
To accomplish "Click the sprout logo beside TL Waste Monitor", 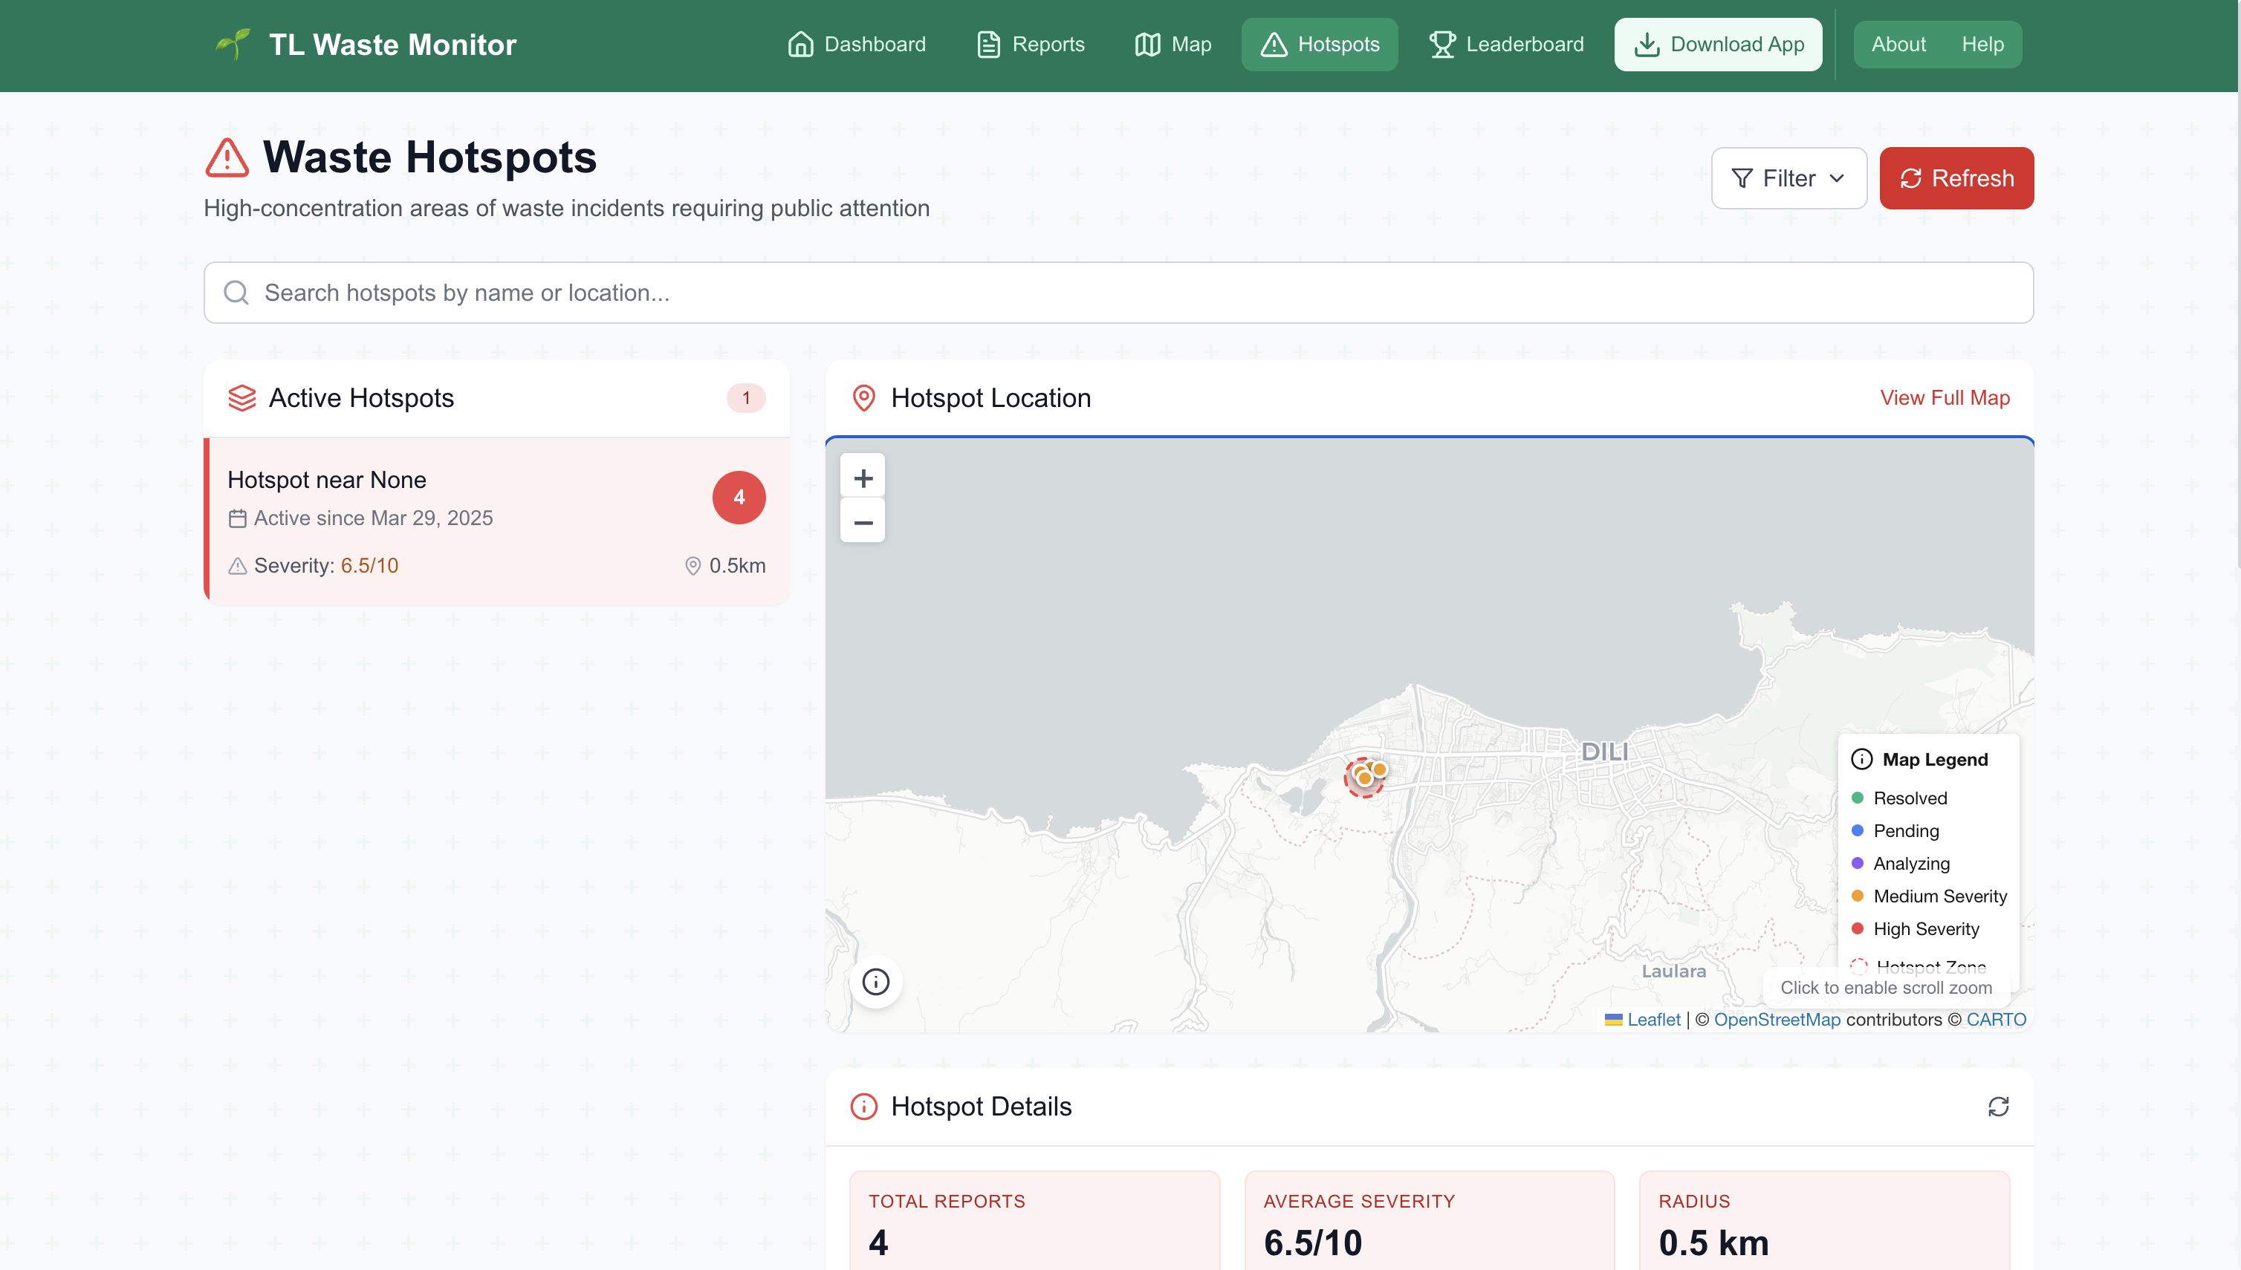I will click(x=233, y=44).
